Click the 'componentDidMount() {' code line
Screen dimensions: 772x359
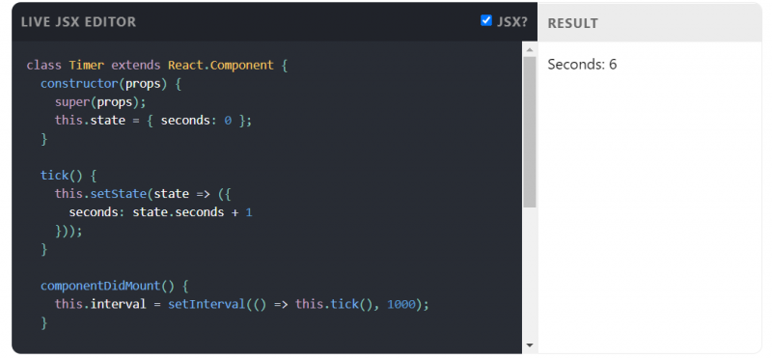coord(115,286)
